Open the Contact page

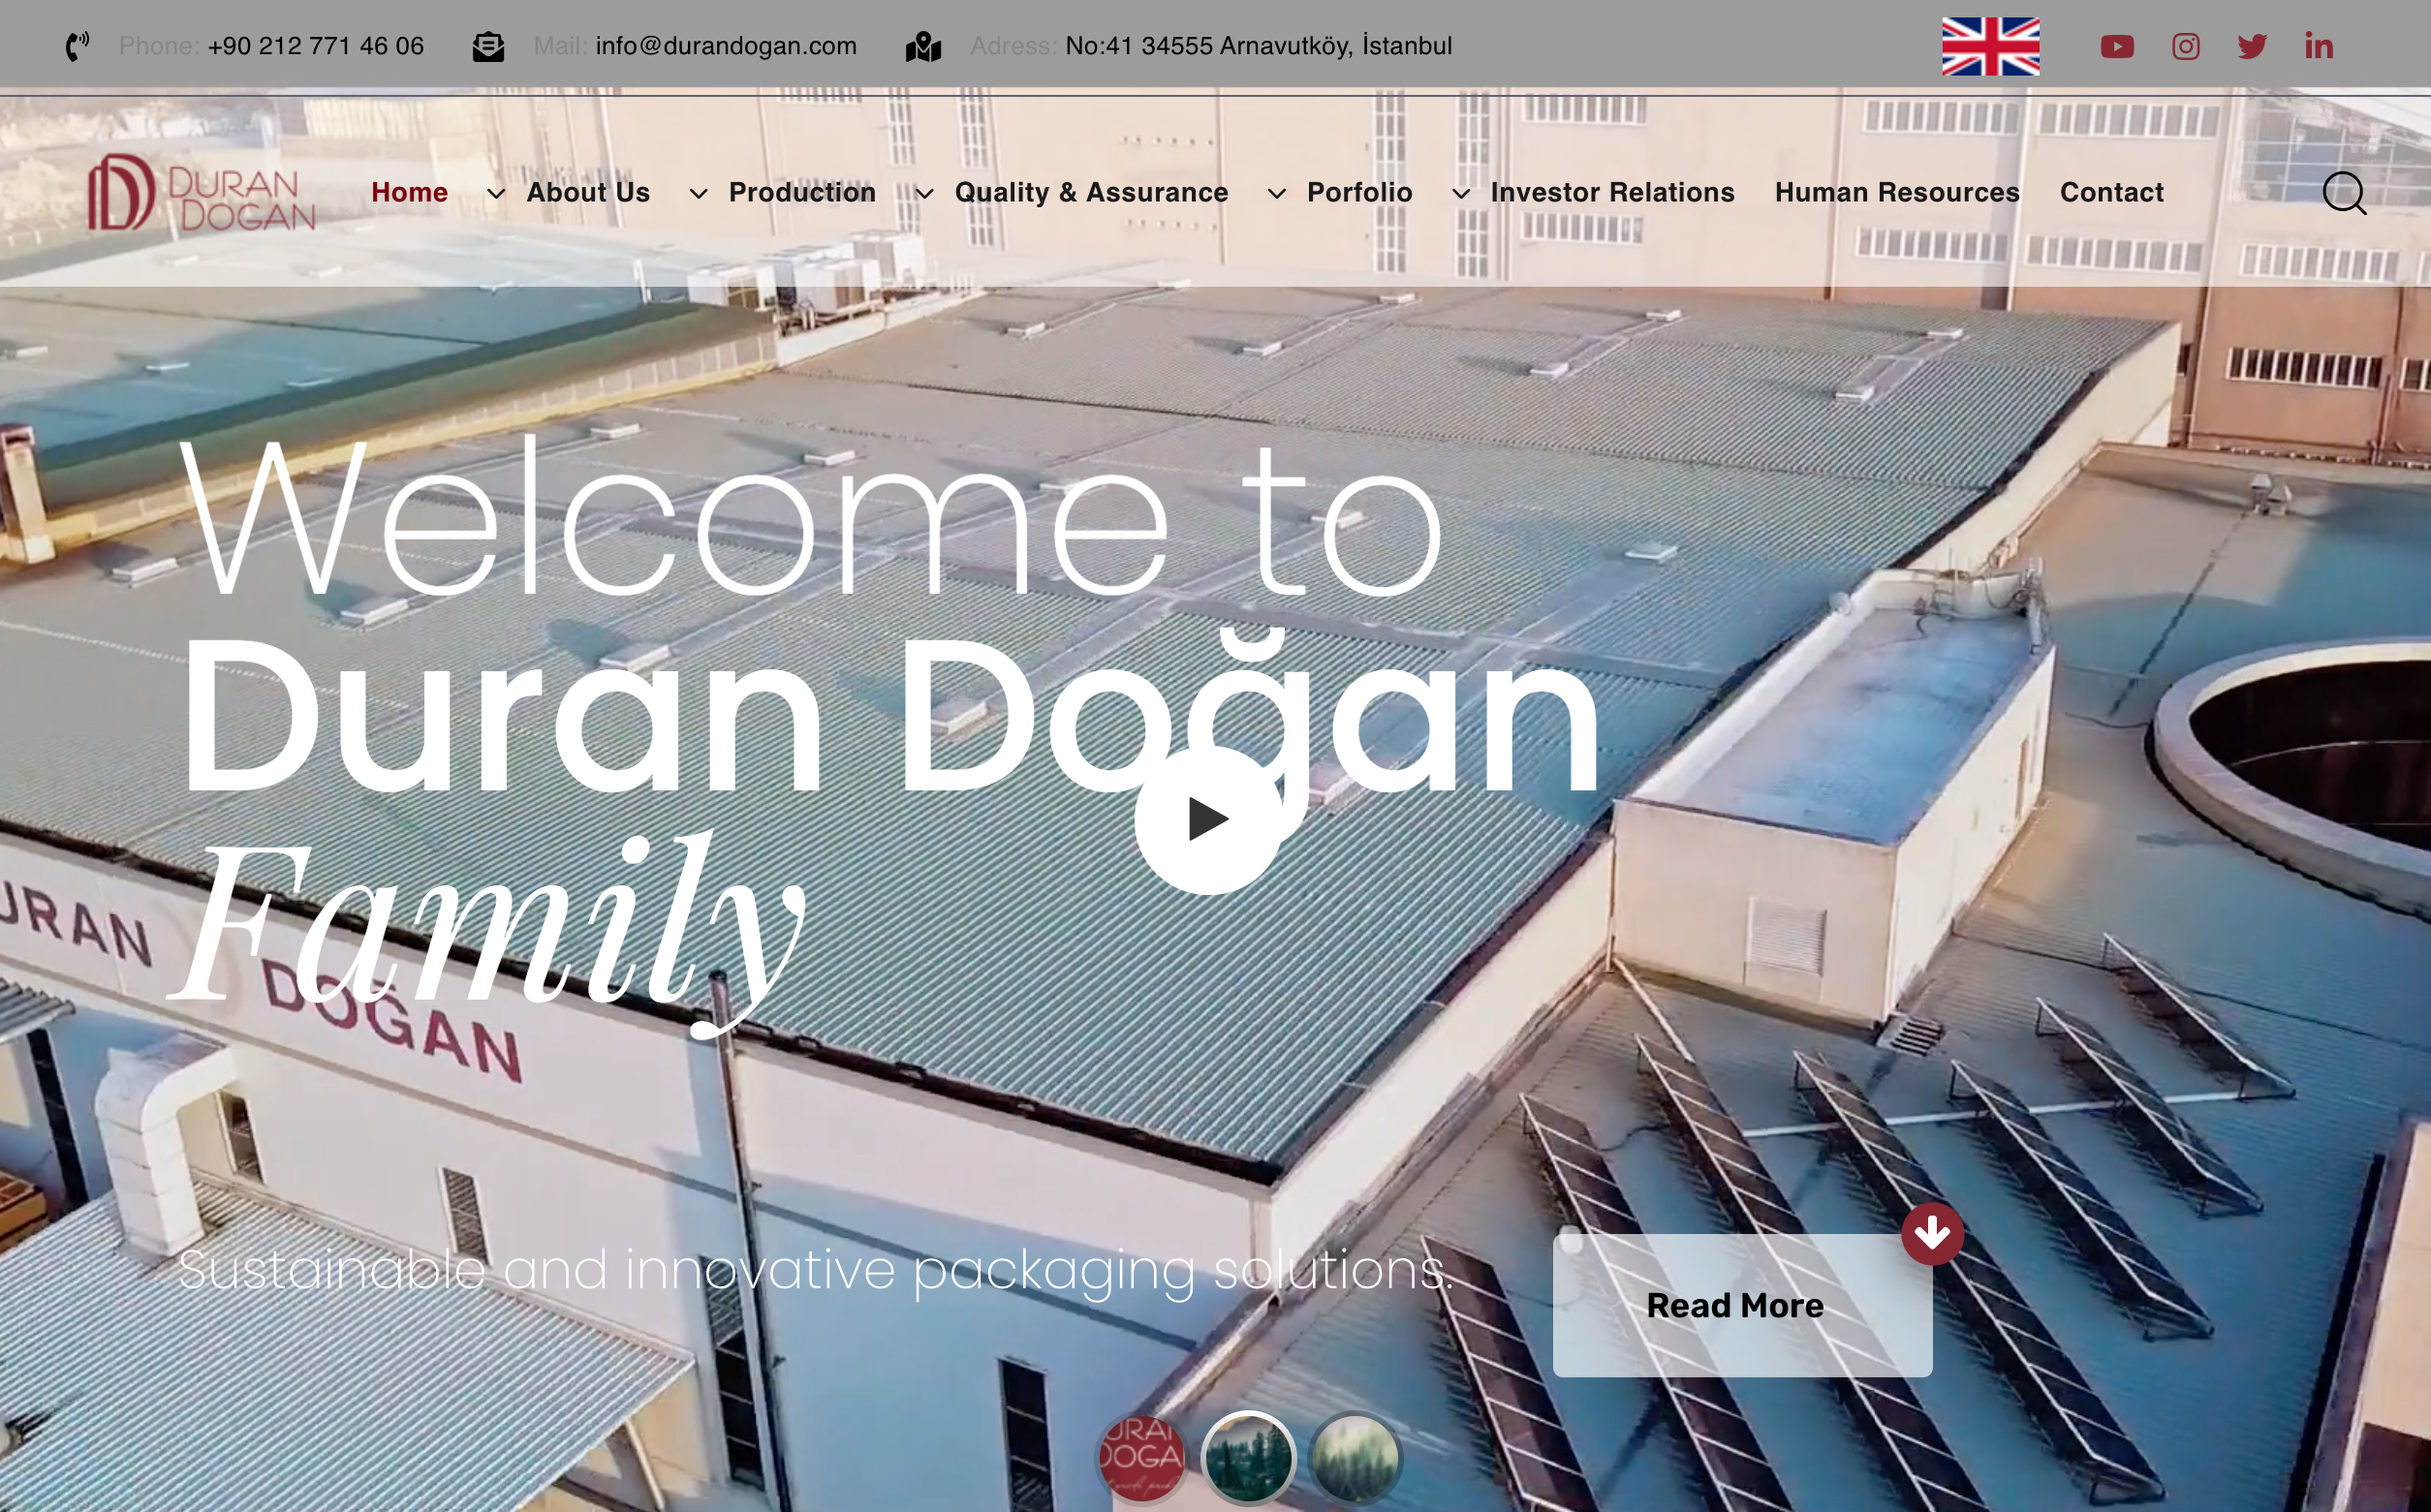(x=2111, y=192)
